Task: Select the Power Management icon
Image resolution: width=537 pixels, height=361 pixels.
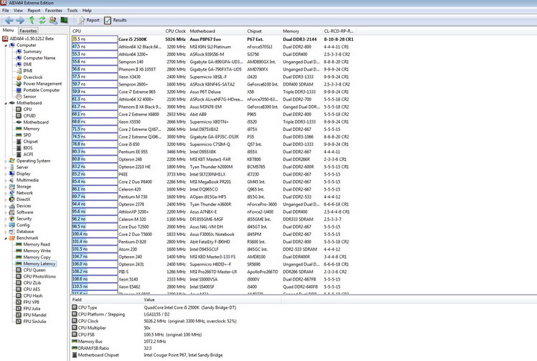Action: click(x=19, y=84)
